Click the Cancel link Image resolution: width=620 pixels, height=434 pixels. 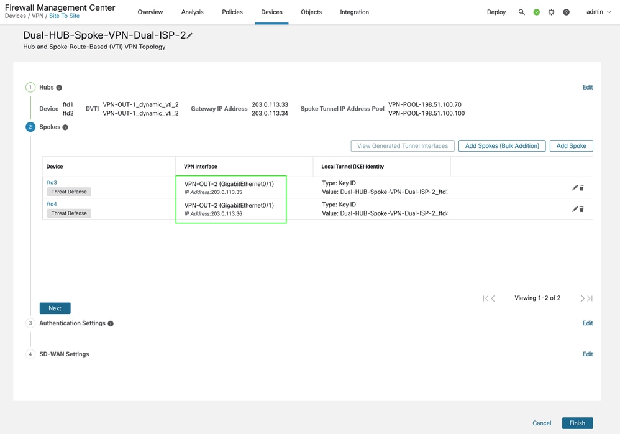tap(542, 423)
